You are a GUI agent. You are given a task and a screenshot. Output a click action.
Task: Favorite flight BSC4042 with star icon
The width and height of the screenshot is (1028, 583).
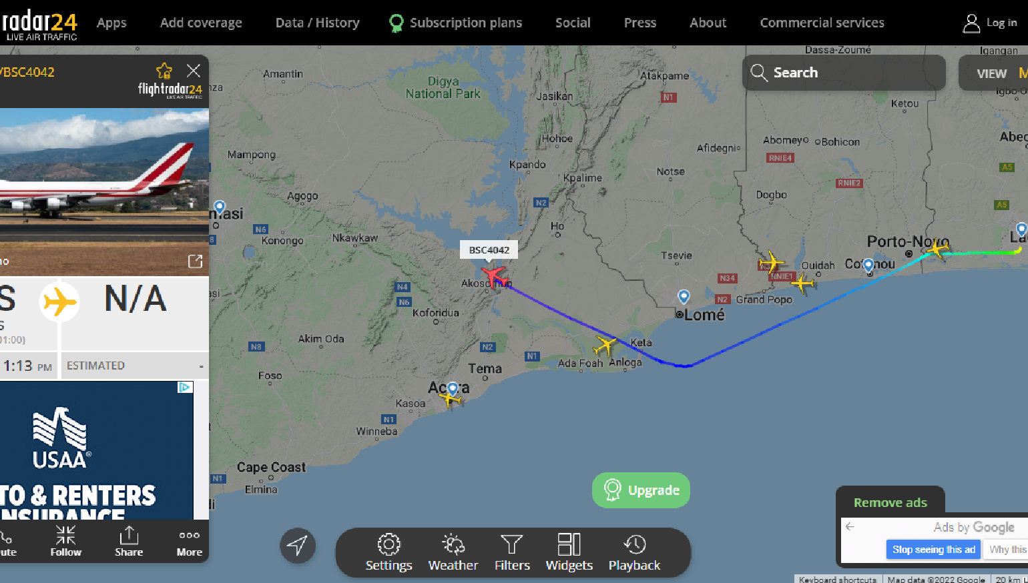click(x=164, y=71)
